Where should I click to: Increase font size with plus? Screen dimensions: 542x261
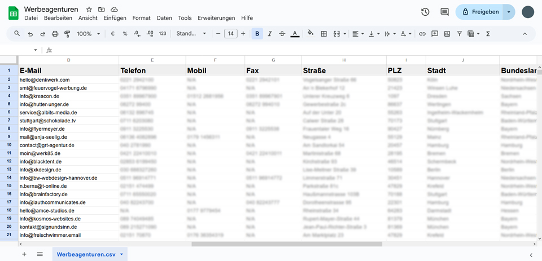(243, 34)
